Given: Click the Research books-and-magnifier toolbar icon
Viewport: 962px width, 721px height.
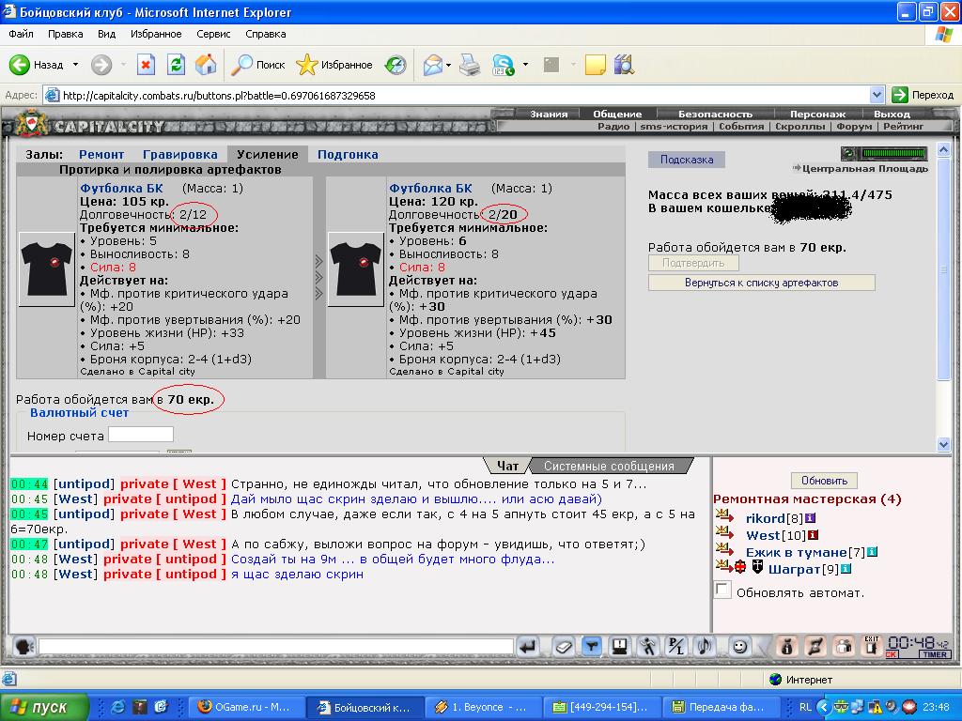Looking at the screenshot, I should click(x=624, y=65).
